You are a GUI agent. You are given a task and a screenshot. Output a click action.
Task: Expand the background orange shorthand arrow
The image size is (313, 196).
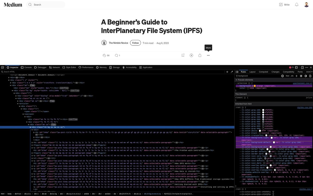253,86
